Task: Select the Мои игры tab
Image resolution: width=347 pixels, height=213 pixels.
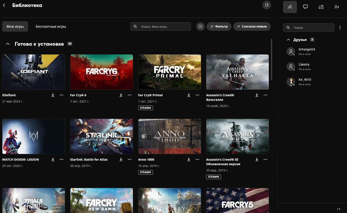Action: point(15,26)
